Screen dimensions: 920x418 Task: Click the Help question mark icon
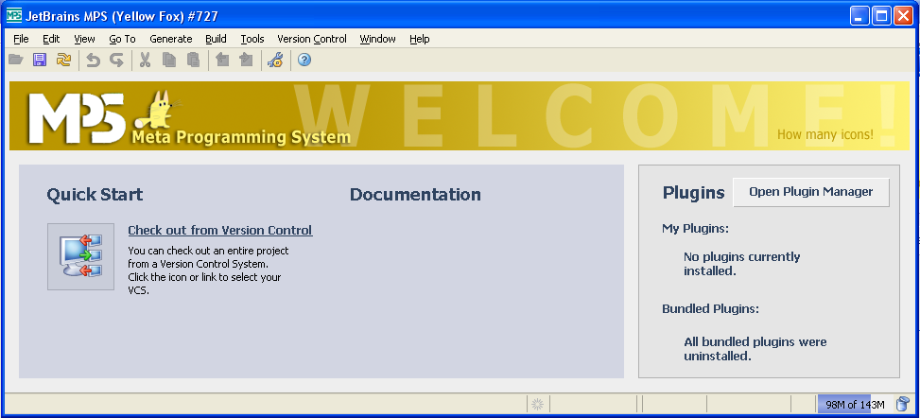coord(304,60)
